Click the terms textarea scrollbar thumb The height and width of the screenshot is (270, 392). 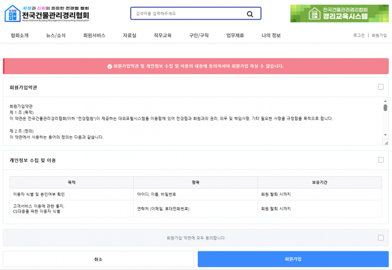point(385,107)
